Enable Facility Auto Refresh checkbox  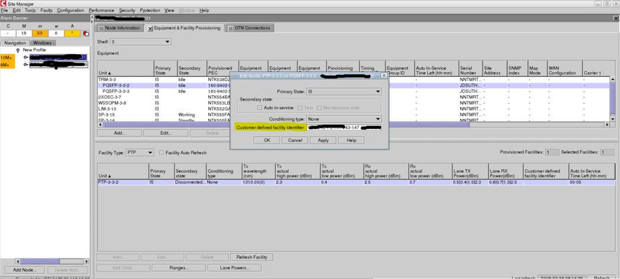point(161,153)
